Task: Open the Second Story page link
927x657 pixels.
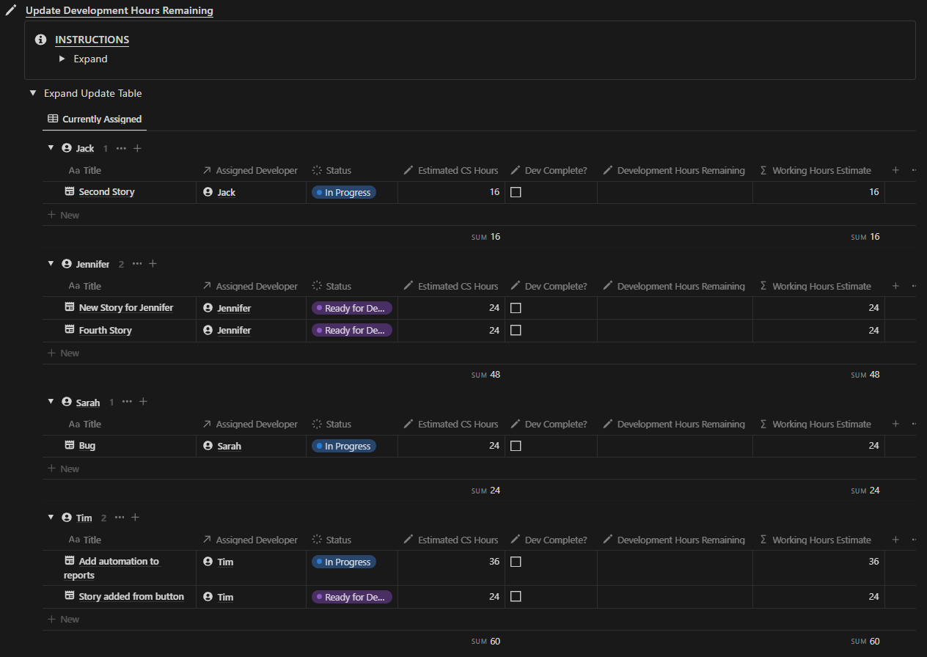Action: click(107, 191)
